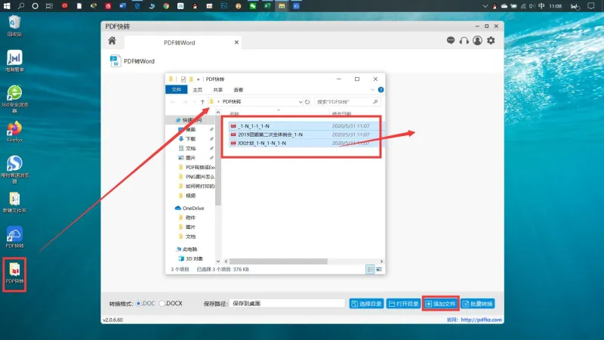The image size is (604, 340).
Task: Open notification center in system tray
Action: tap(591, 6)
